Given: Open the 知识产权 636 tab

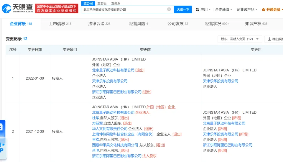Looking at the screenshot, I should 256,24.
